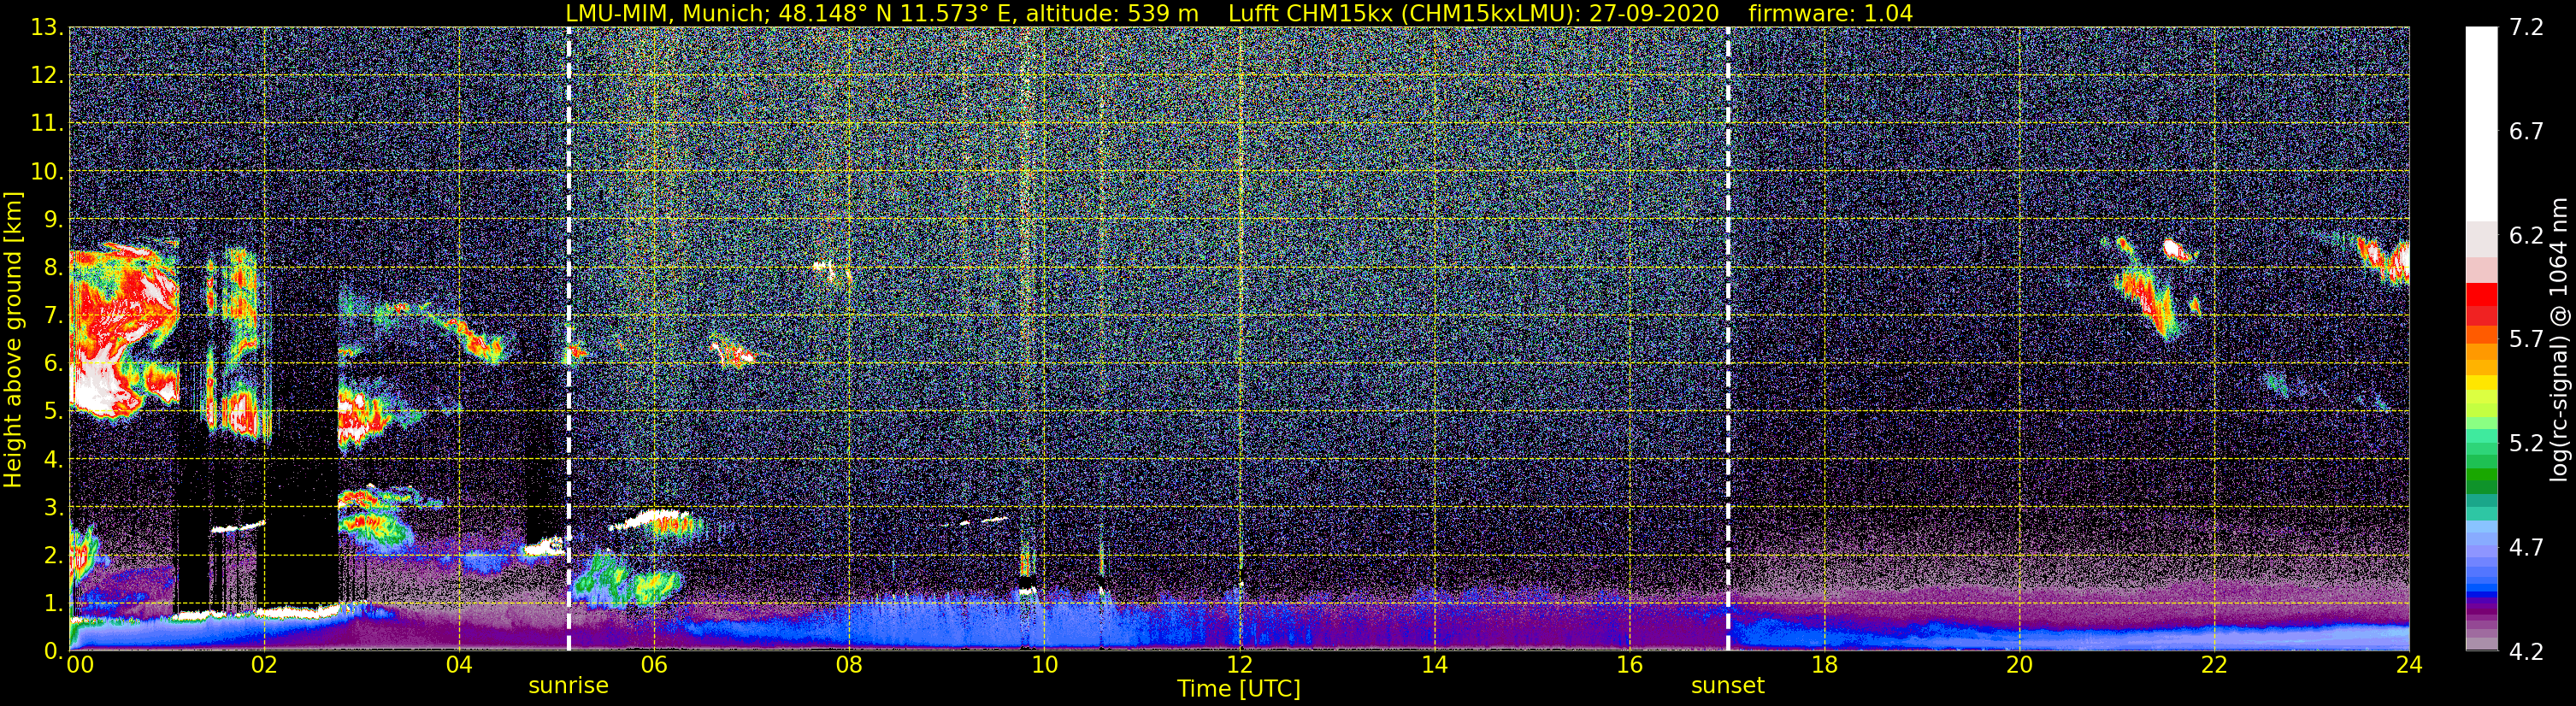Click the 4.2 value on the colorbar
This screenshot has width=2576, height=706.
(x=2526, y=652)
